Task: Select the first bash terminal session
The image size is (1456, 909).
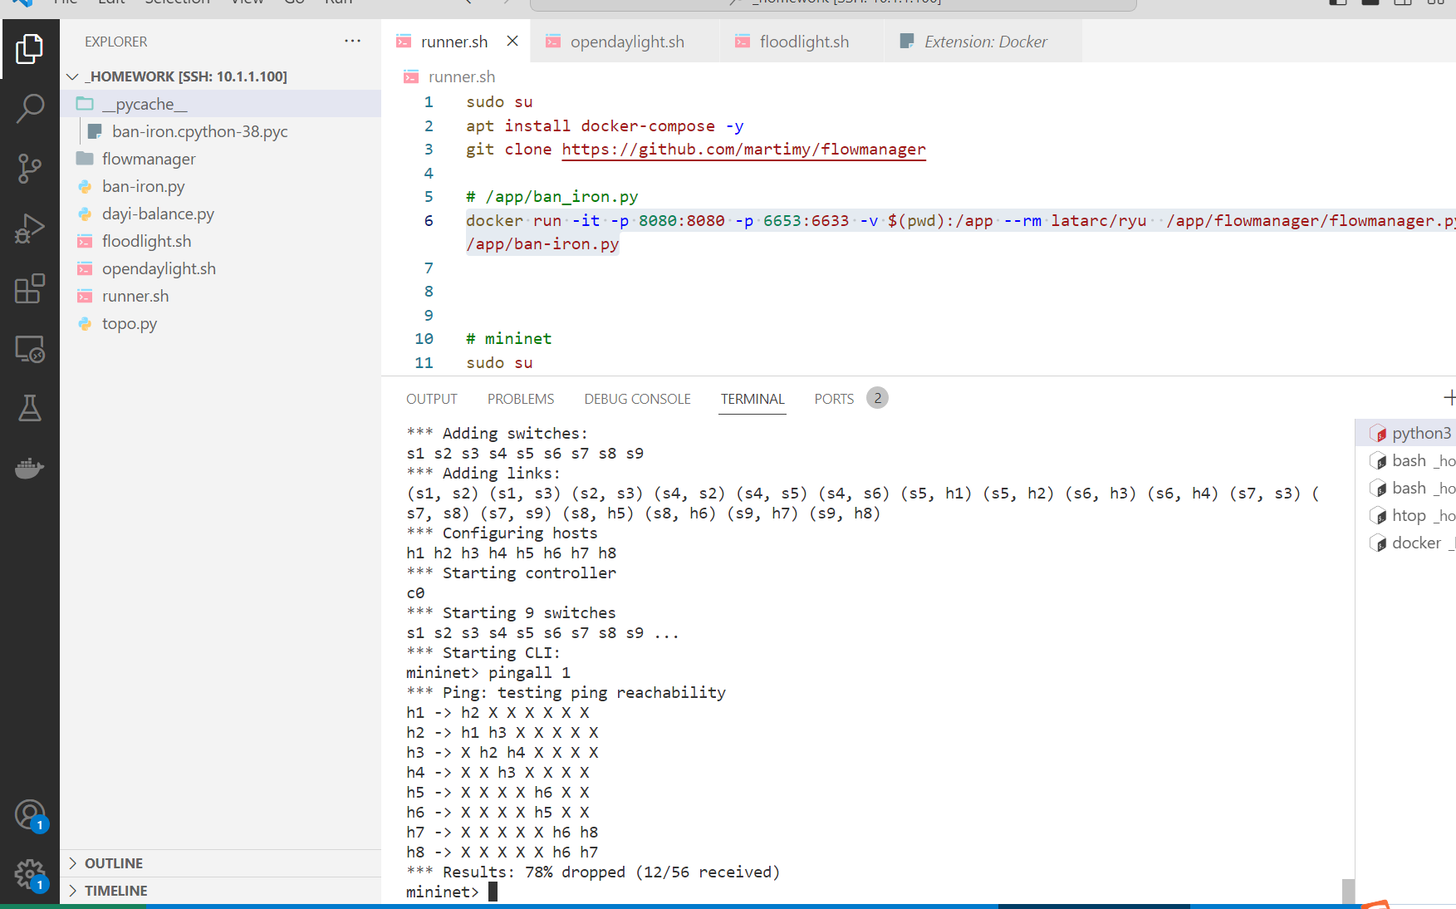Action: (1408, 460)
